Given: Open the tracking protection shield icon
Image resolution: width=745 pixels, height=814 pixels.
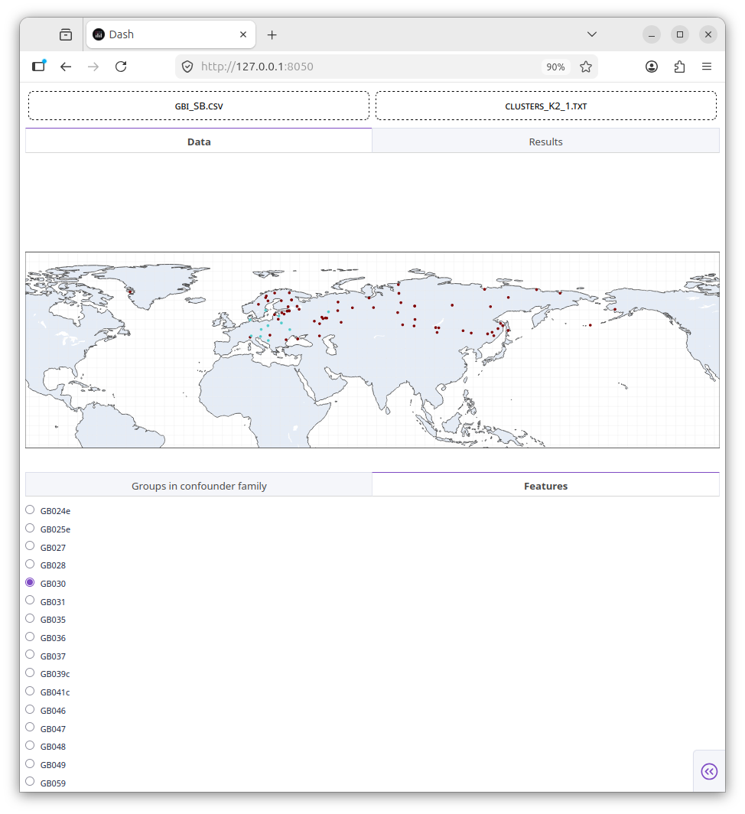Looking at the screenshot, I should coord(187,67).
